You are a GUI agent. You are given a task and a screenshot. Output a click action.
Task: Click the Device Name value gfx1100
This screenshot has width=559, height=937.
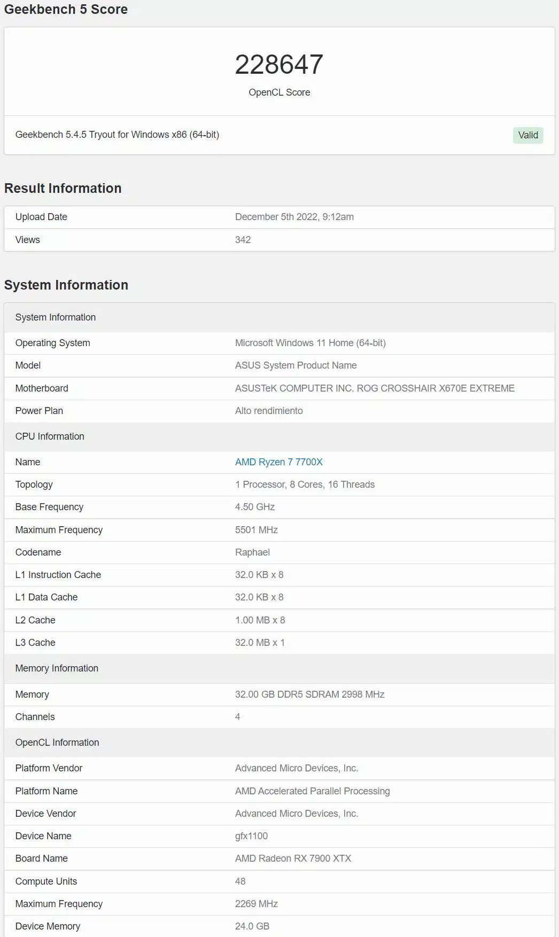tap(251, 836)
